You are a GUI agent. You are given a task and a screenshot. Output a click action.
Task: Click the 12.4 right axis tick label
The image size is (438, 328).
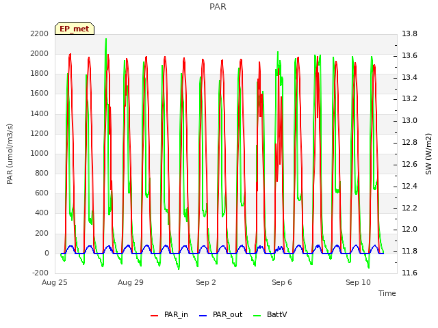(409, 186)
